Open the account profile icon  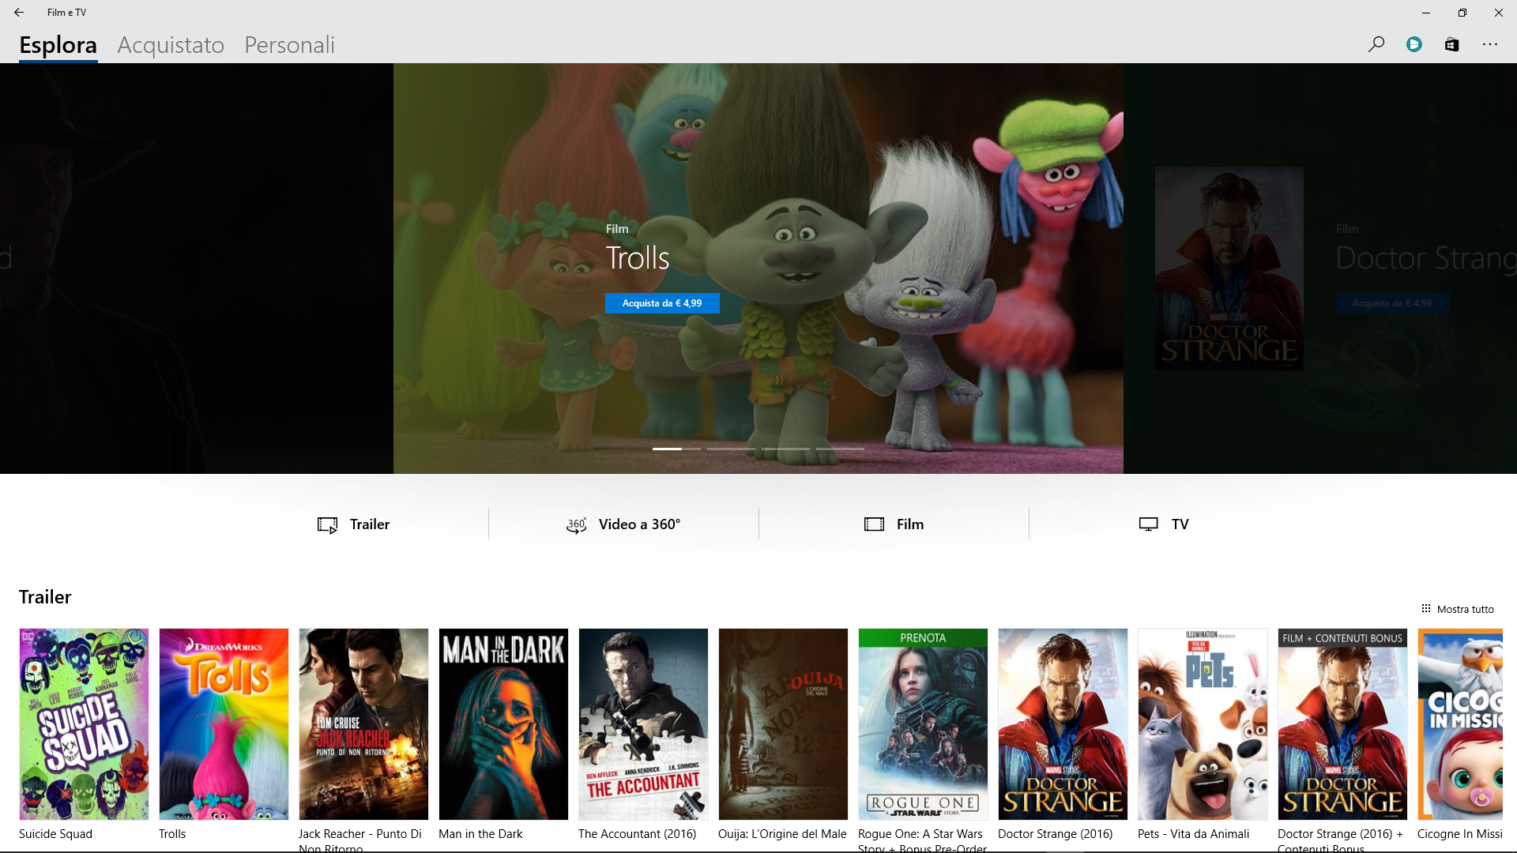[x=1414, y=44]
